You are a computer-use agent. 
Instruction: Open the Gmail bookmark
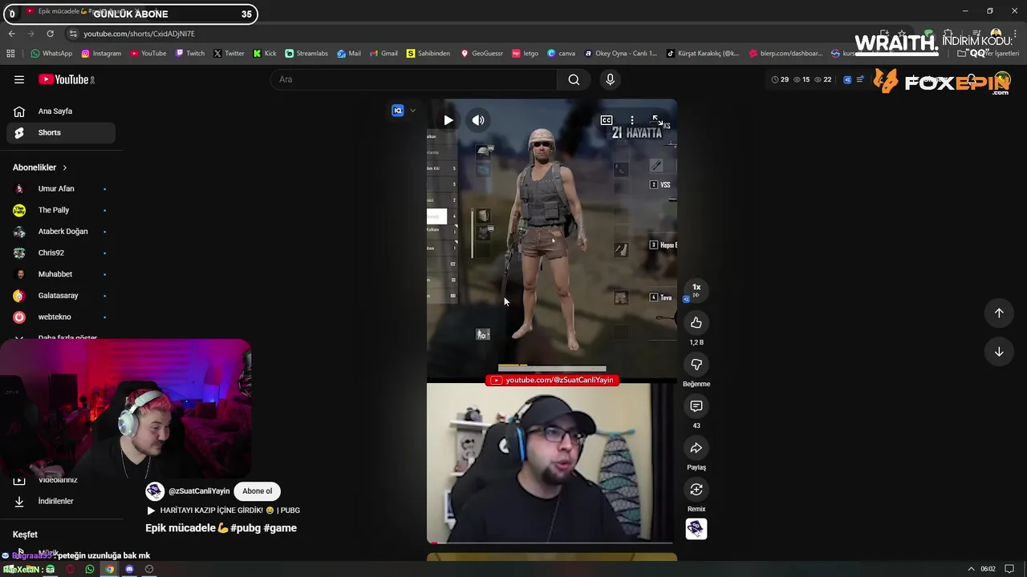coord(383,54)
